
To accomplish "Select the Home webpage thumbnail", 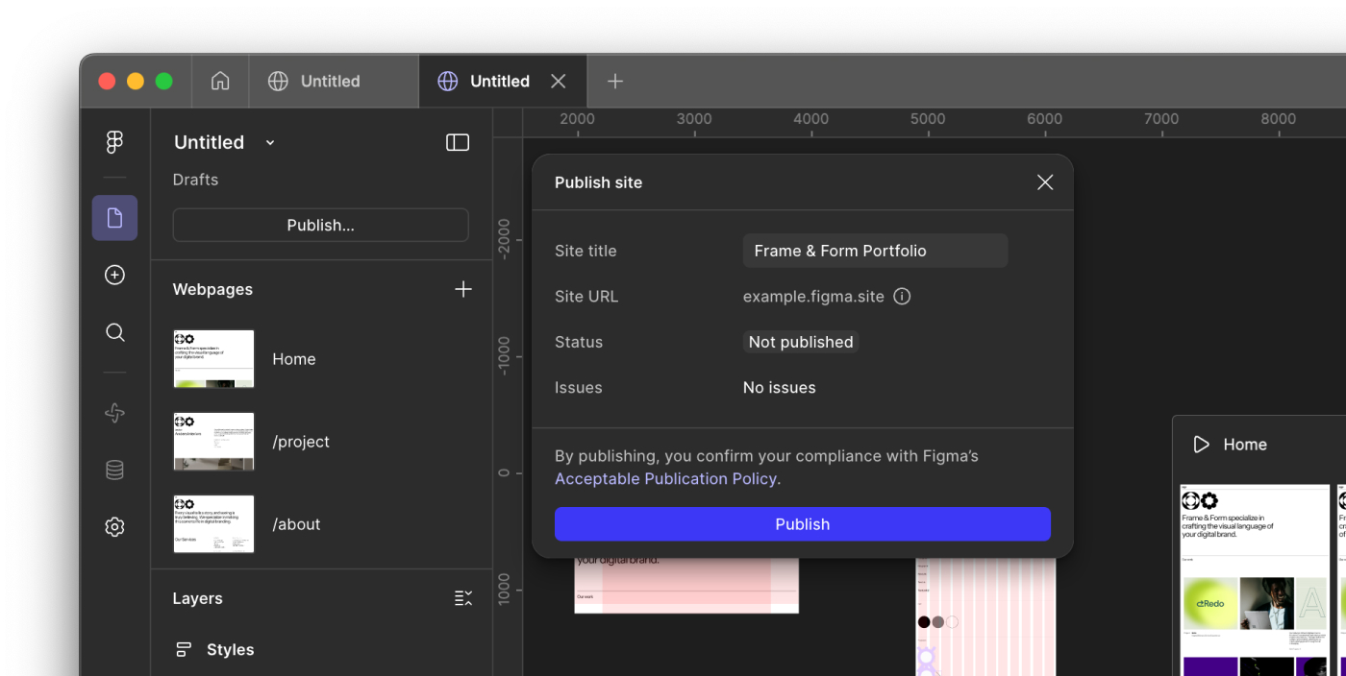I will [213, 359].
